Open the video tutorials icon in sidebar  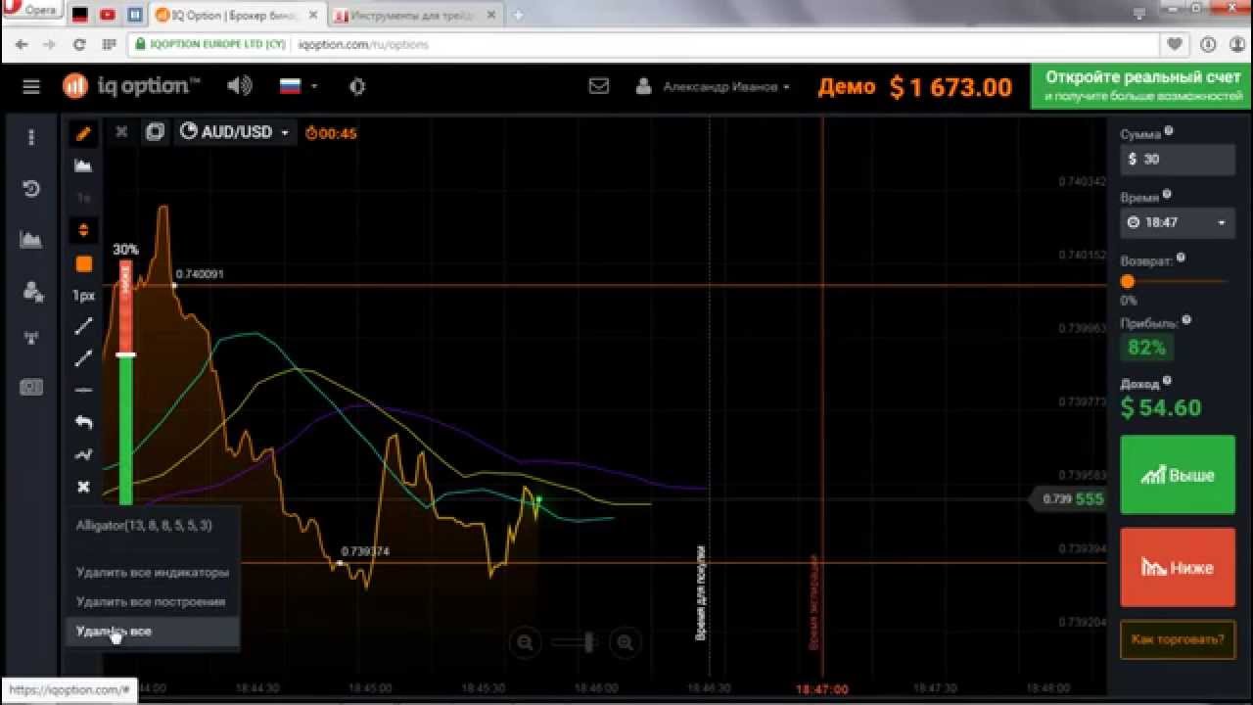click(31, 388)
